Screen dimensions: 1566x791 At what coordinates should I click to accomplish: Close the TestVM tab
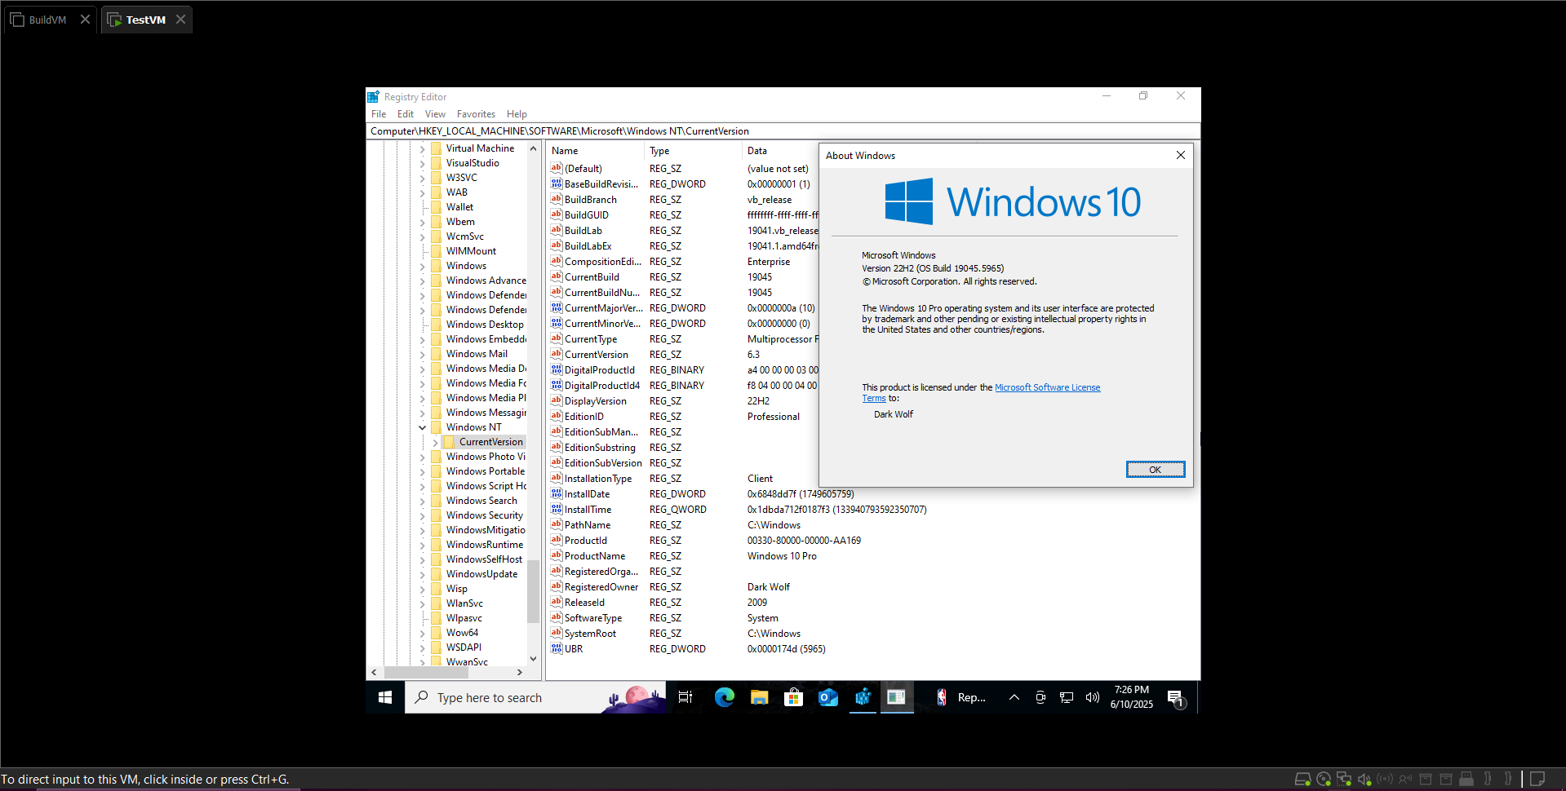(x=180, y=20)
